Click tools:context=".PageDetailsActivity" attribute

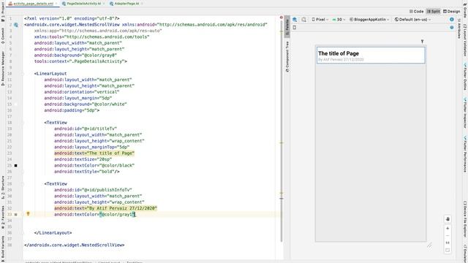point(80,61)
